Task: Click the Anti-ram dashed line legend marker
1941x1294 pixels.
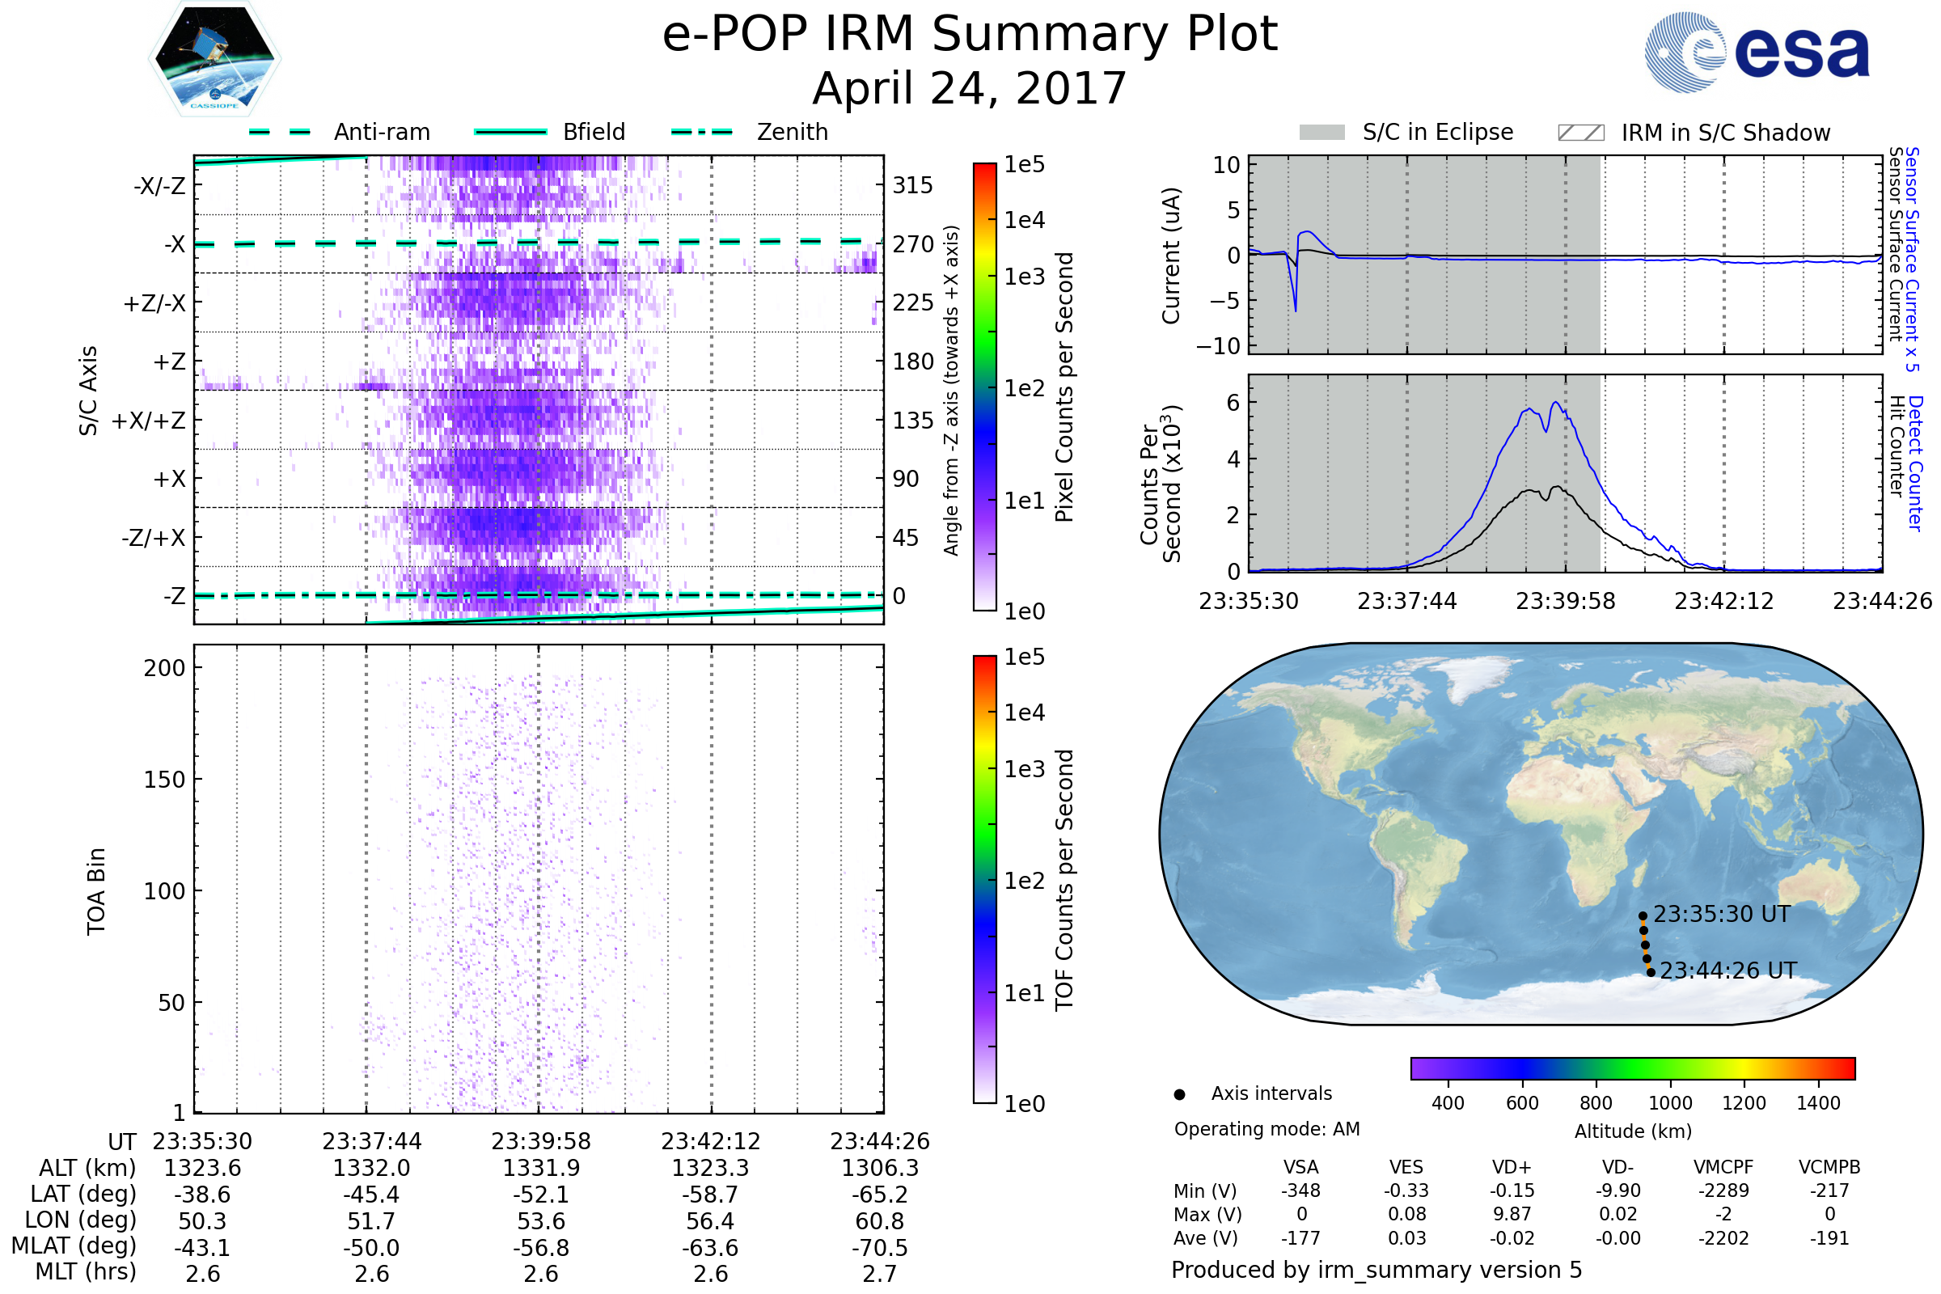Action: point(280,132)
